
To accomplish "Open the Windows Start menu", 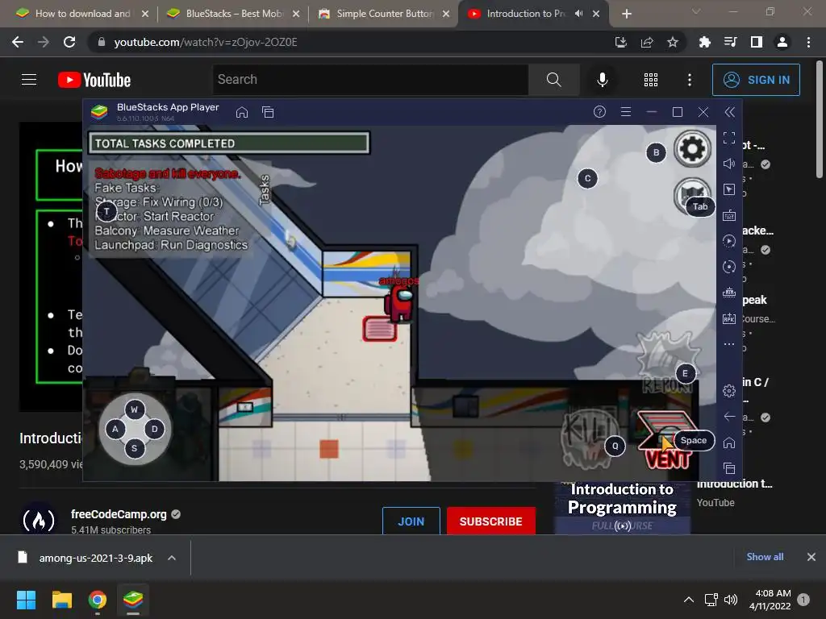I will coord(27,600).
